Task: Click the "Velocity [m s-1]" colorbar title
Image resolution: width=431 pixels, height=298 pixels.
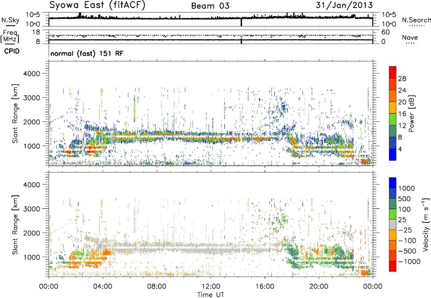Action: (426, 224)
